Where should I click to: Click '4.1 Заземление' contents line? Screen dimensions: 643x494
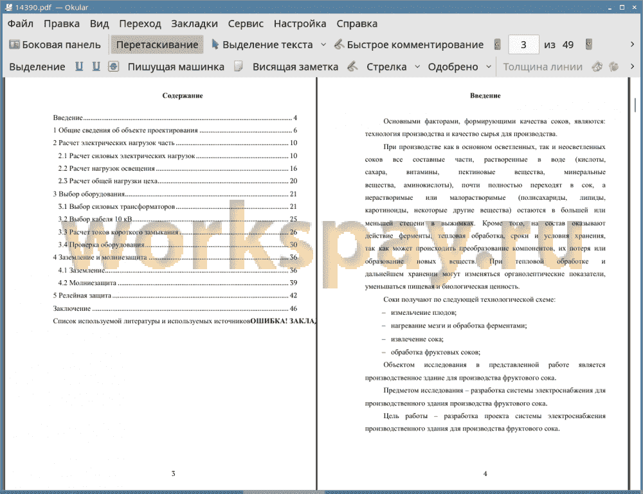[177, 270]
